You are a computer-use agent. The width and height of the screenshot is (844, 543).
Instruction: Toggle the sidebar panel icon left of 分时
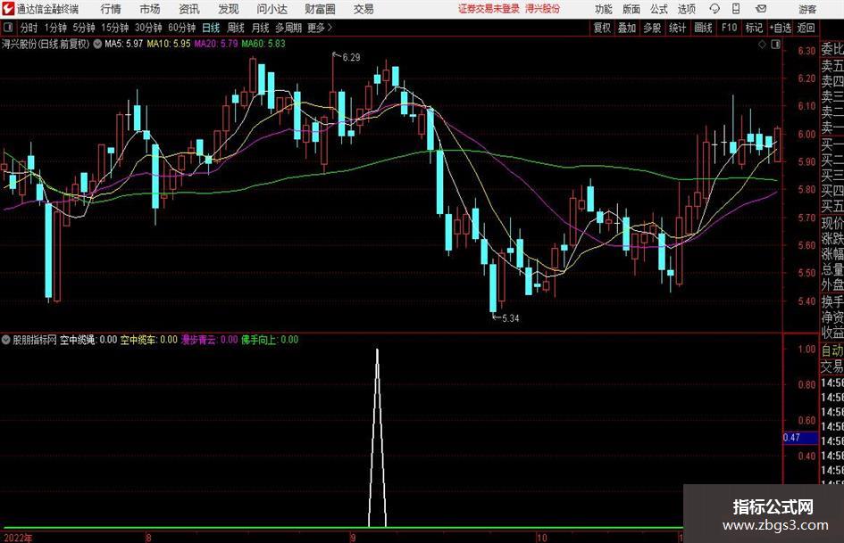point(7,28)
